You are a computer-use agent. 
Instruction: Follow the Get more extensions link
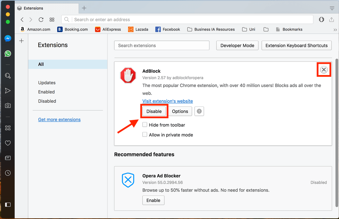59,120
